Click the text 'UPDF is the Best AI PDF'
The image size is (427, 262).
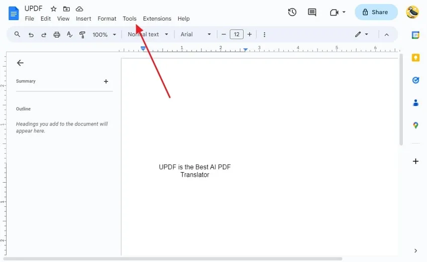pyautogui.click(x=195, y=167)
